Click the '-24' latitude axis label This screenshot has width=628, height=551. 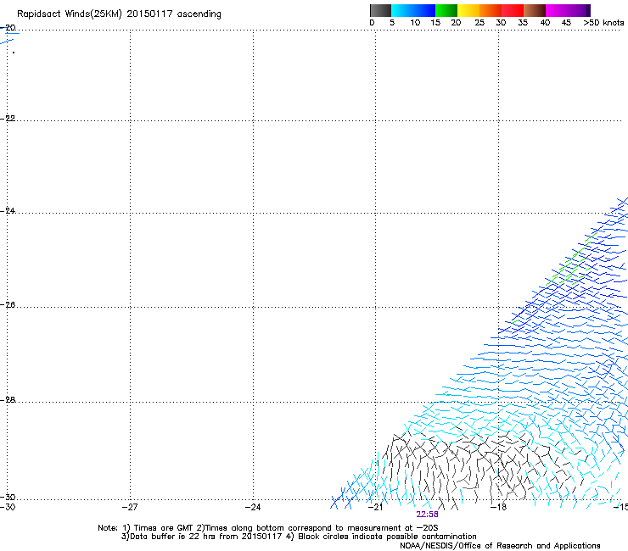(x=8, y=210)
